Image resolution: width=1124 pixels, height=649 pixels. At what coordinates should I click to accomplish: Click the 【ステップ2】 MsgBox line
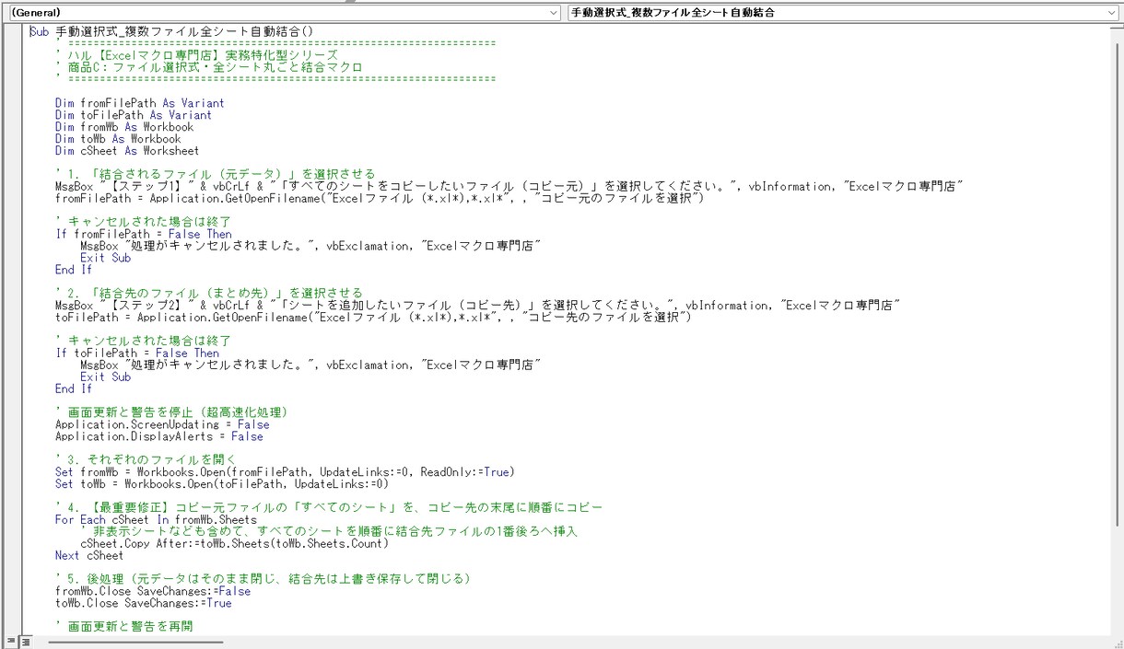click(477, 305)
